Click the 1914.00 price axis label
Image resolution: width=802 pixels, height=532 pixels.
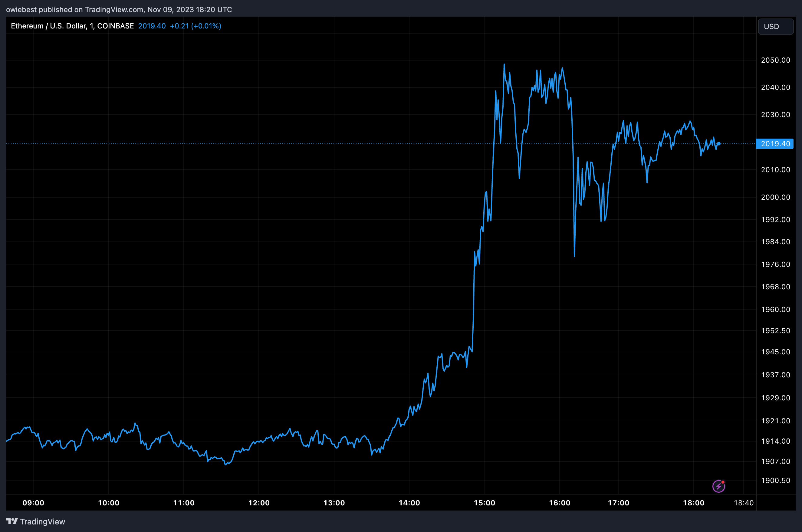(x=776, y=441)
